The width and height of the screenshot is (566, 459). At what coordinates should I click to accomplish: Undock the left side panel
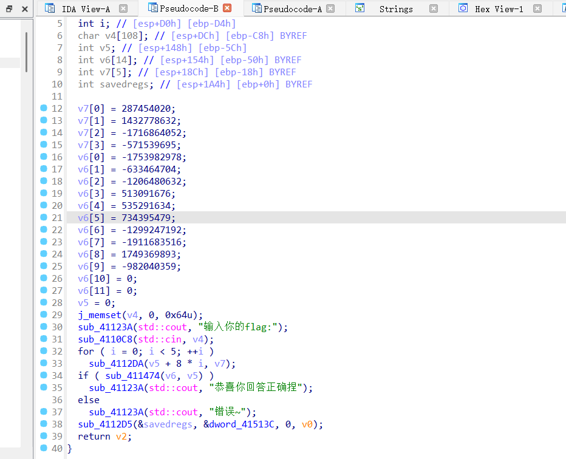(9, 8)
